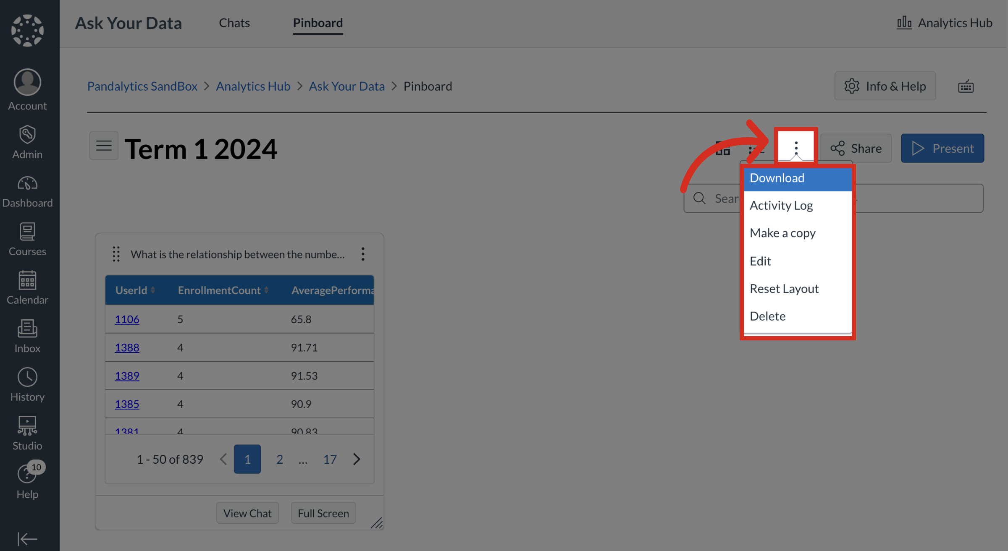Open user ID 1385 link
This screenshot has width=1008, height=551.
coord(127,404)
